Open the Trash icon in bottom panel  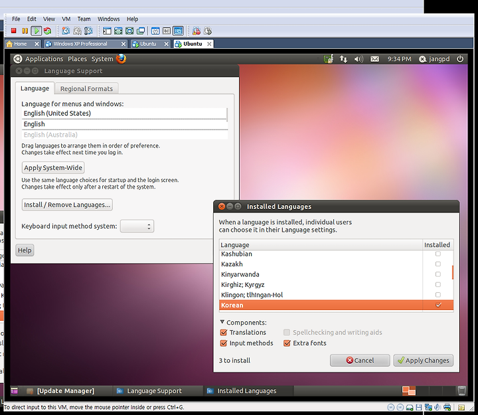[461, 390]
